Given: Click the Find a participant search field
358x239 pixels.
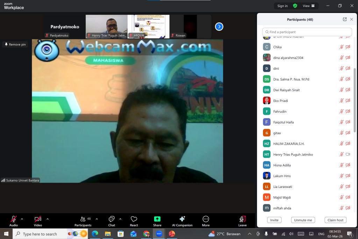Looking at the screenshot, I should click(307, 32).
